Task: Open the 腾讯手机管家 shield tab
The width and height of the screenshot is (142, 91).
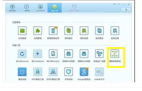Action: coord(74,8)
